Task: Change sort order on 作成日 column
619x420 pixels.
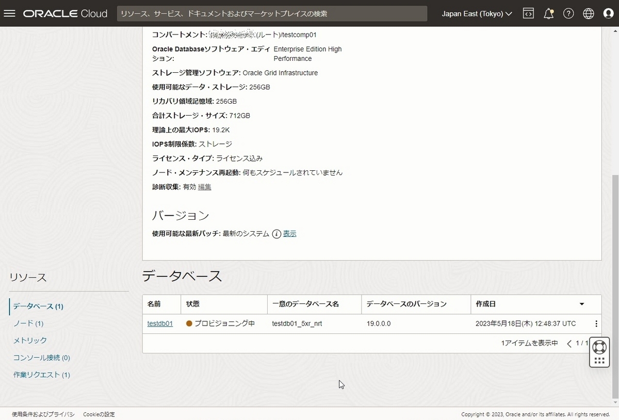Action: point(581,304)
